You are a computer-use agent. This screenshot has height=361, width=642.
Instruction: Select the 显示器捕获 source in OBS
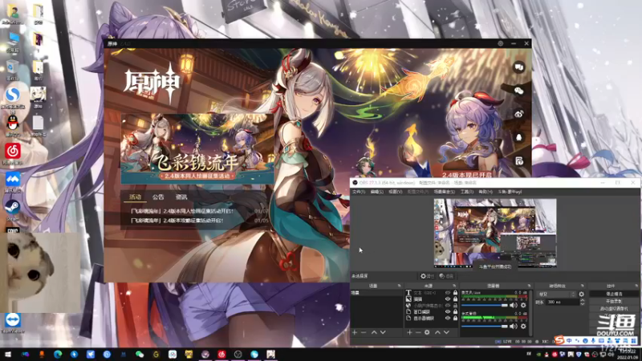[x=425, y=318]
